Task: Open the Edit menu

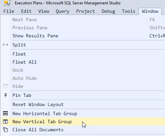Action: (x=26, y=11)
